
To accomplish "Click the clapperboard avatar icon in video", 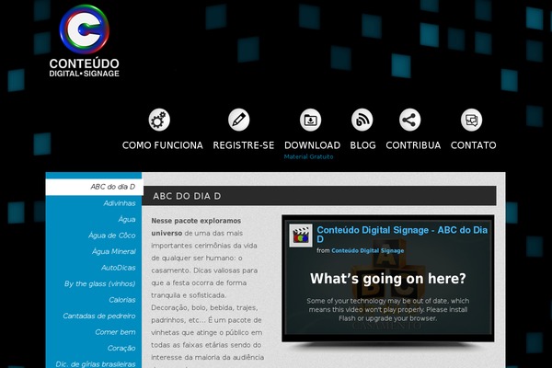I will (301, 236).
